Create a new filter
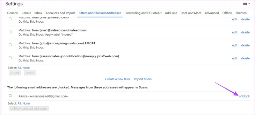The image size is (255, 115). coord(118,79)
